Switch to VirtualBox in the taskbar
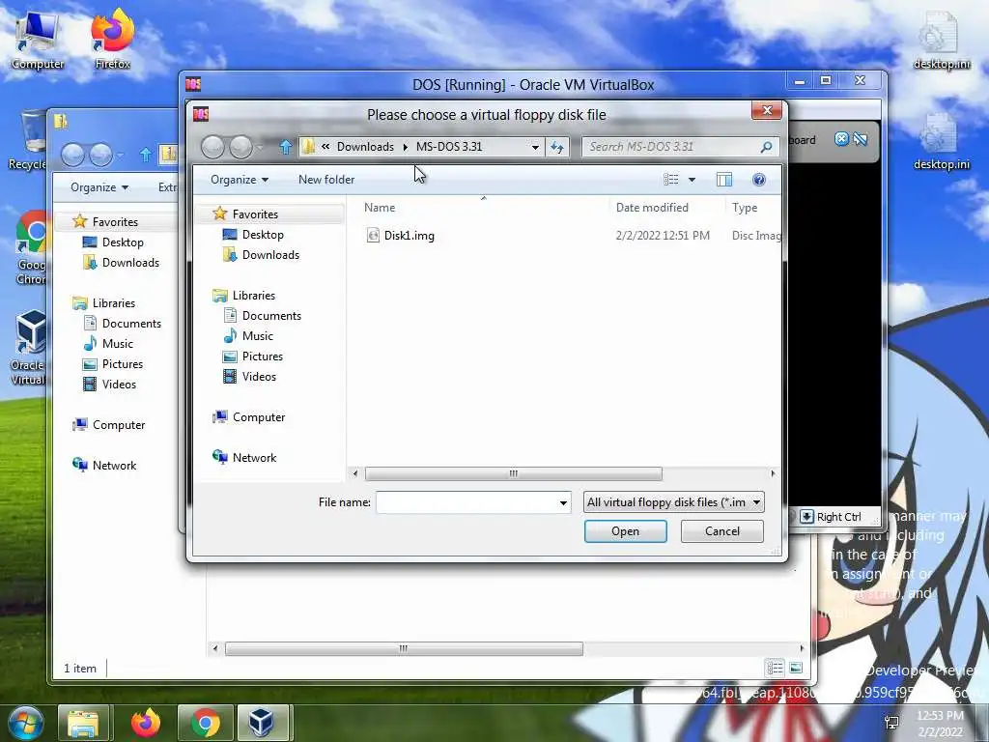989x742 pixels. 262,723
